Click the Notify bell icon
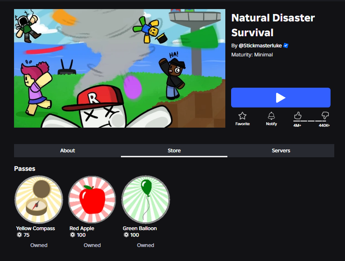 pos(271,116)
